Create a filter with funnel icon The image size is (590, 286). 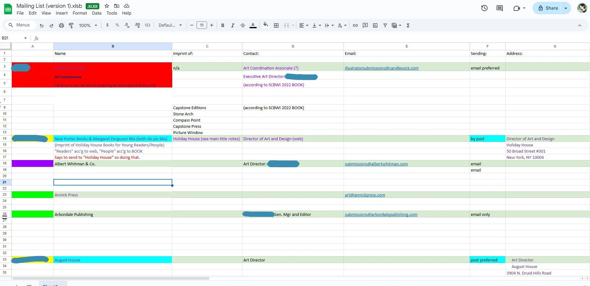pos(385,25)
